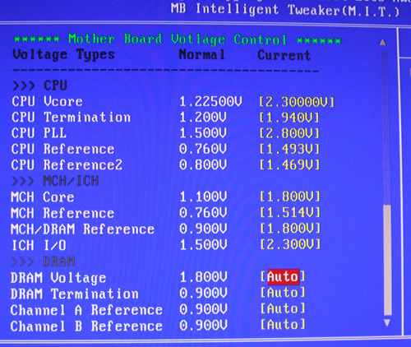Open Channel B Reference Auto option
The height and width of the screenshot is (347, 411).
(283, 325)
